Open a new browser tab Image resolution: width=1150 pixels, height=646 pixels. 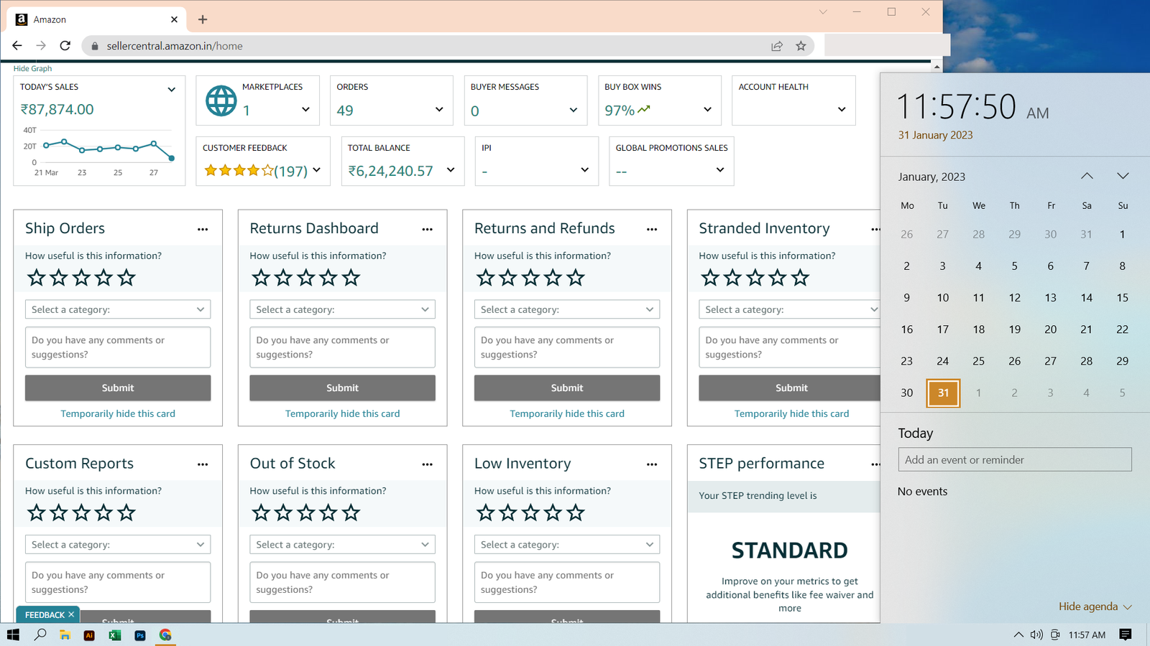[x=203, y=19]
